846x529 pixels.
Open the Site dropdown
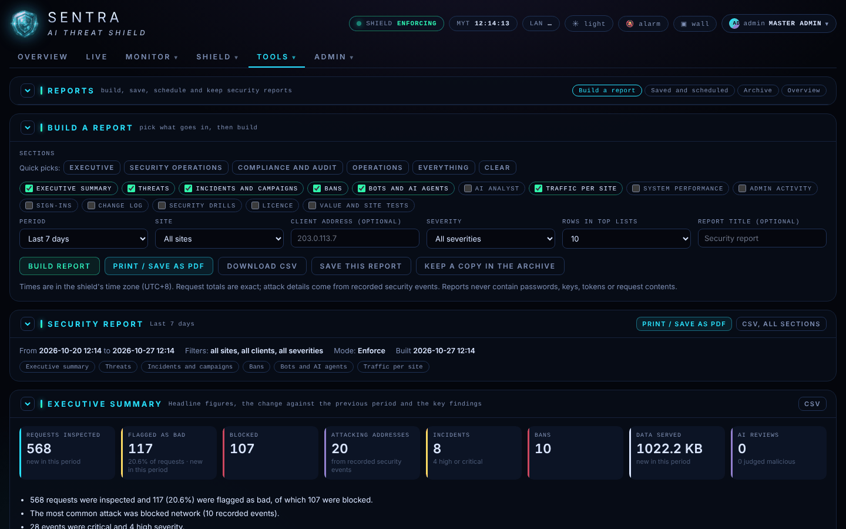pyautogui.click(x=219, y=239)
